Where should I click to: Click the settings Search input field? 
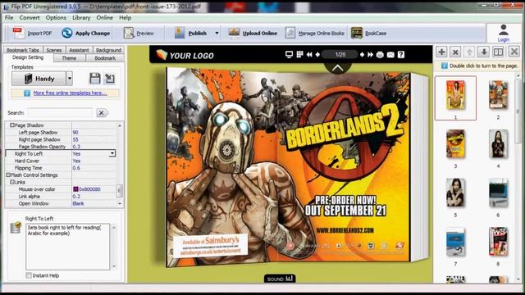60,113
